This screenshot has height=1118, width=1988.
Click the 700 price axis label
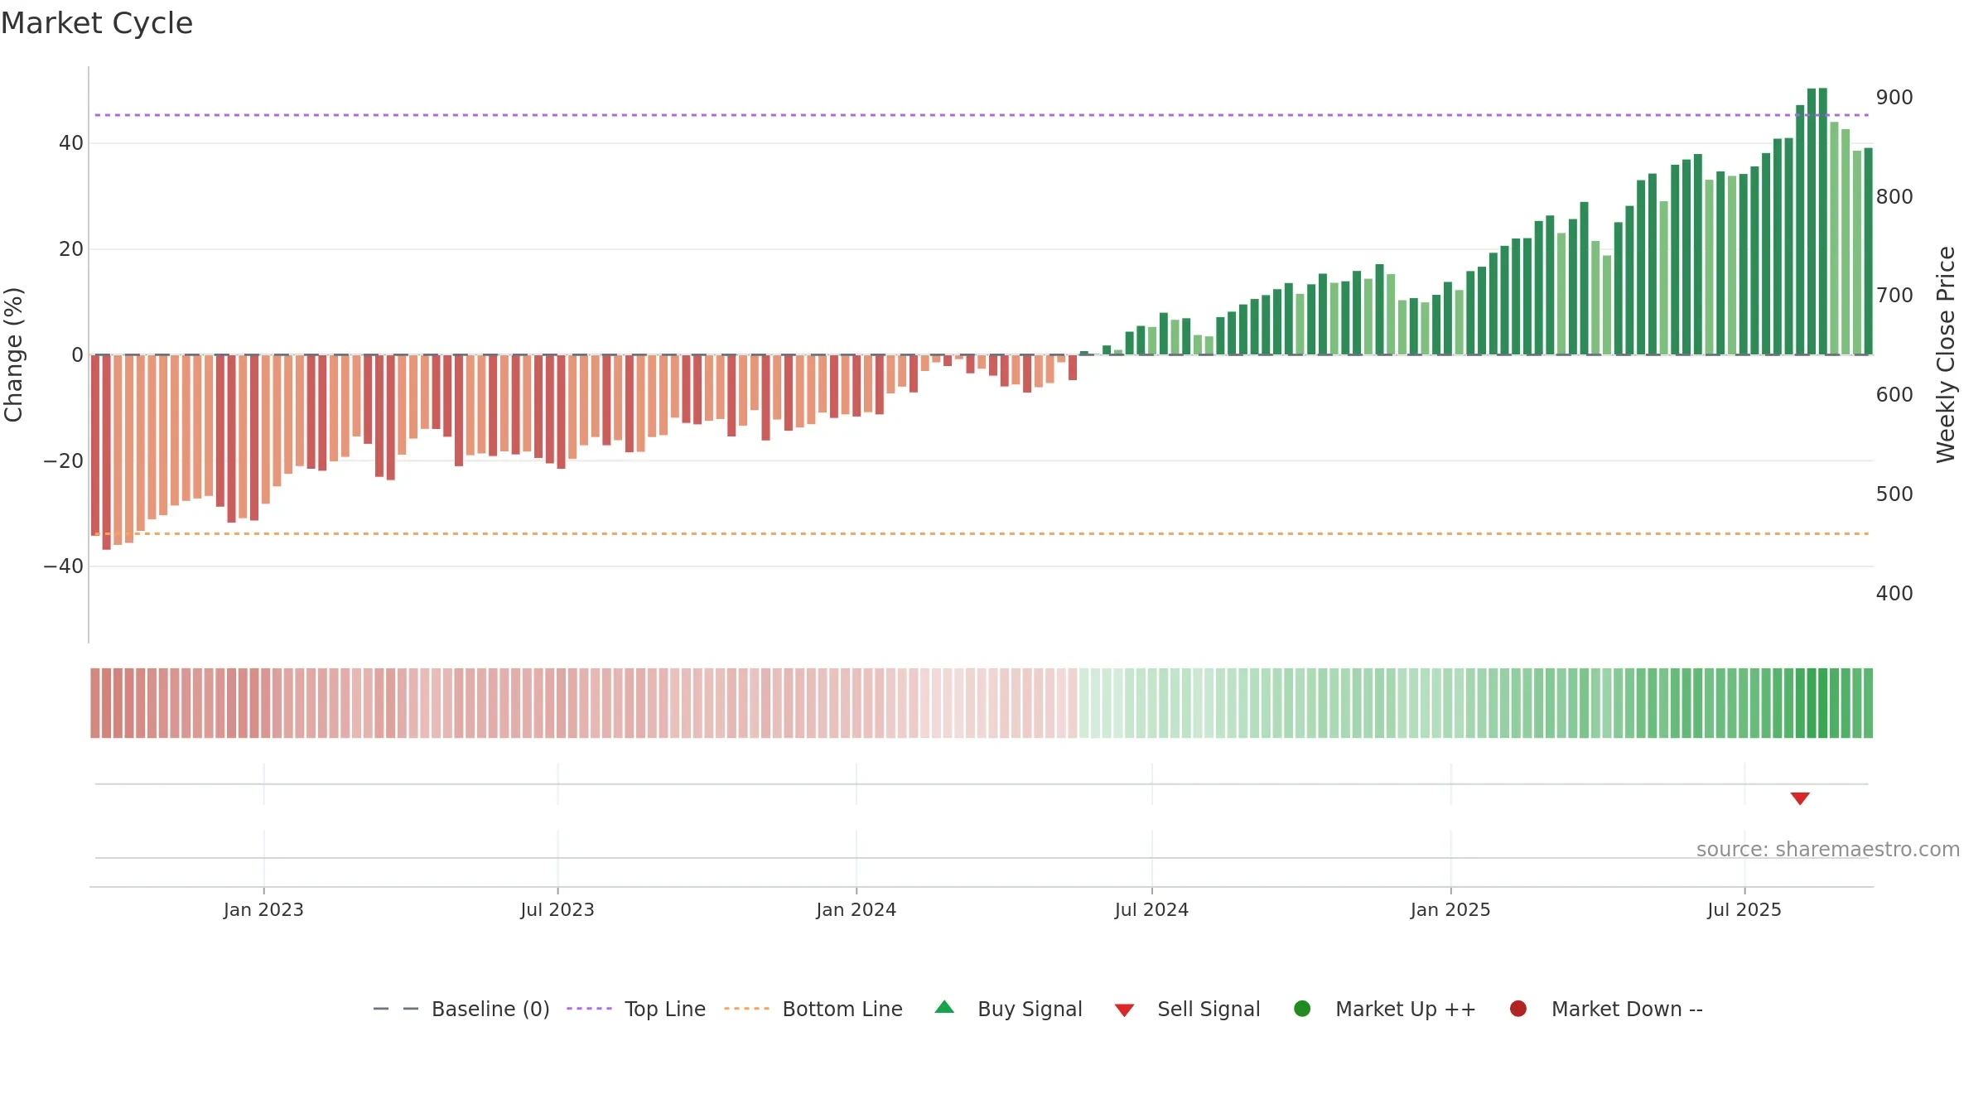pos(1894,295)
